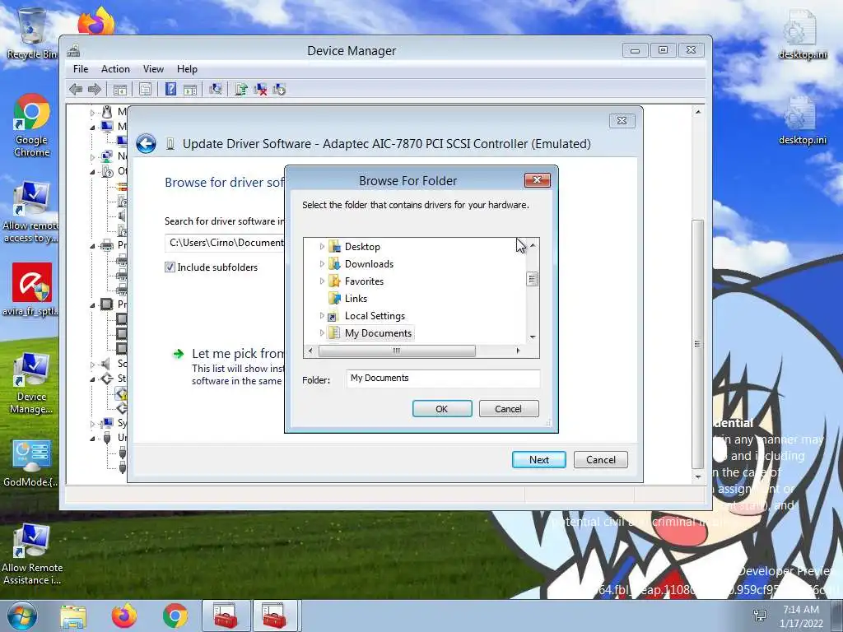Click Scan for hardware changes toolbar icon
Screen dimensions: 843x632
(x=216, y=89)
